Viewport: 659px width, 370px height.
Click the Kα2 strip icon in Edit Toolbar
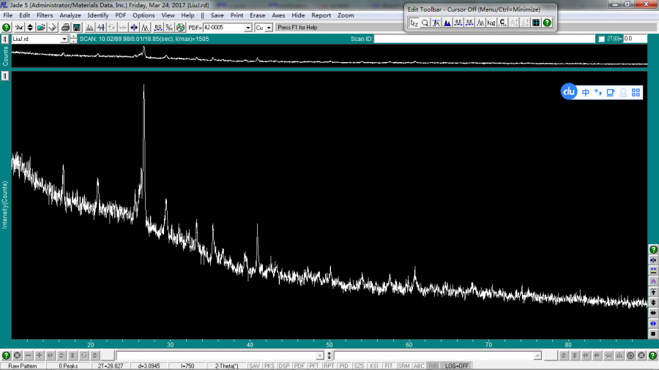coord(491,23)
